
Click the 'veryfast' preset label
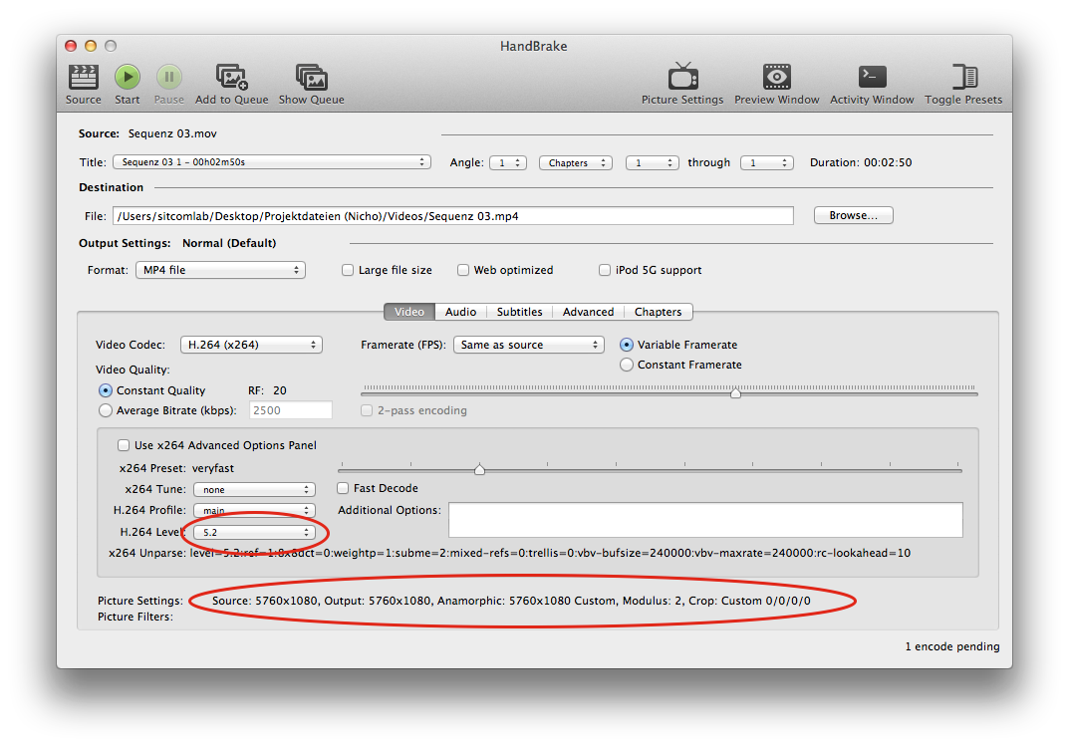(x=213, y=468)
